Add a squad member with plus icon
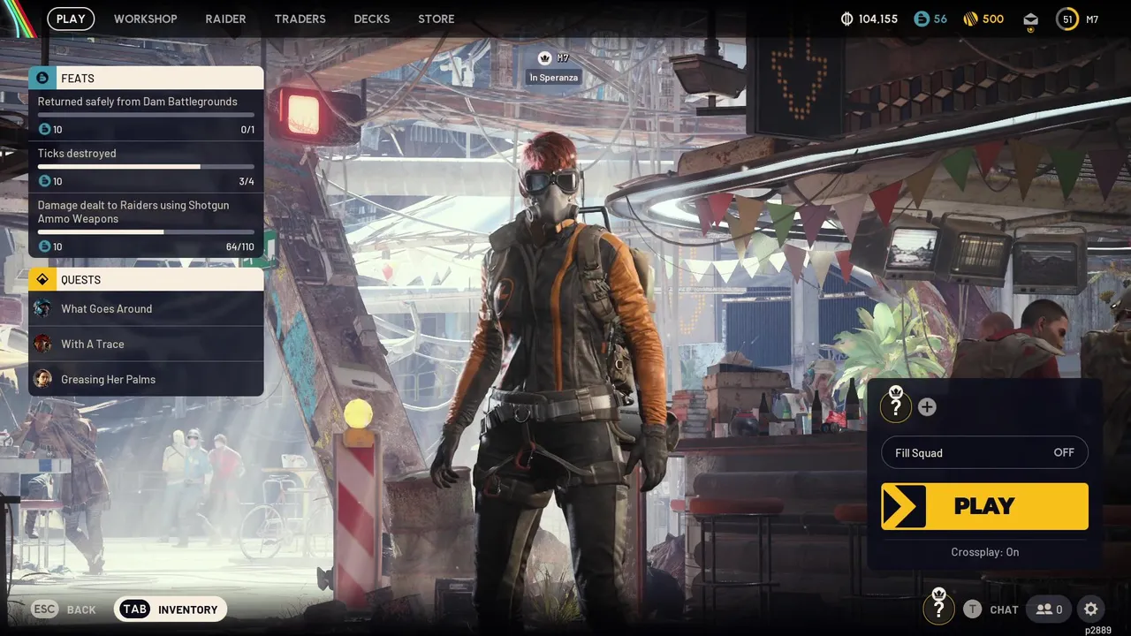 coord(927,407)
